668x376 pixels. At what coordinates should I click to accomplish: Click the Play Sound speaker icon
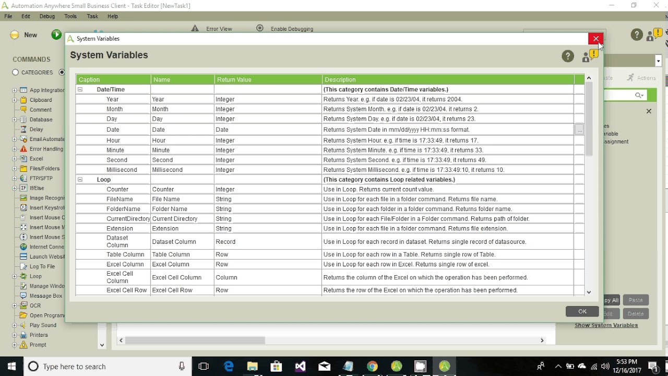(x=23, y=325)
